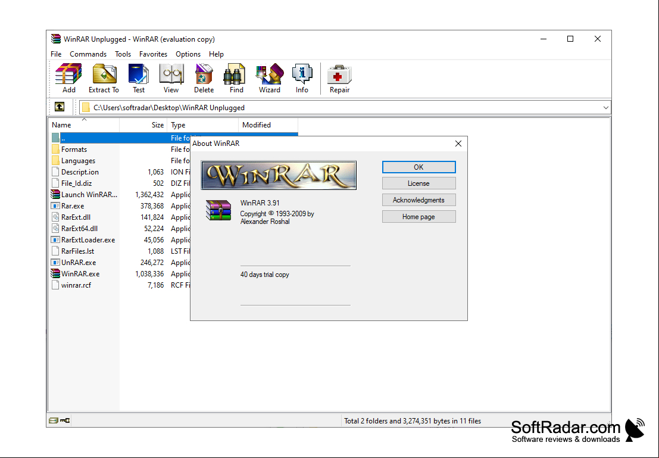Image resolution: width=659 pixels, height=458 pixels.
Task: Go up one folder level
Action: point(60,107)
